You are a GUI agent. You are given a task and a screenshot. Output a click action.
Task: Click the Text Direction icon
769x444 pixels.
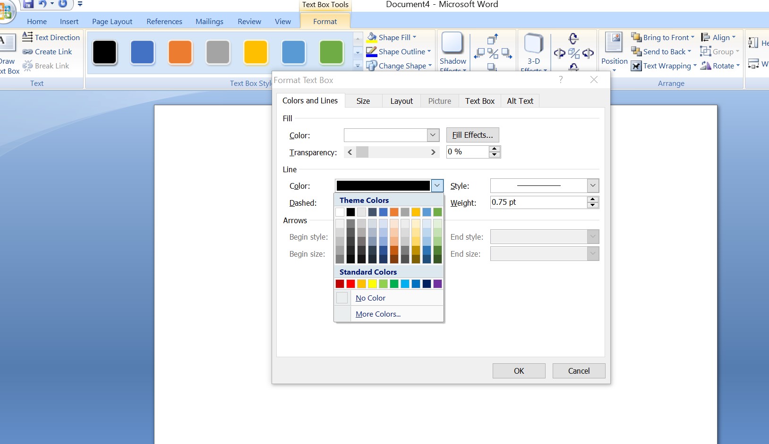(x=28, y=37)
